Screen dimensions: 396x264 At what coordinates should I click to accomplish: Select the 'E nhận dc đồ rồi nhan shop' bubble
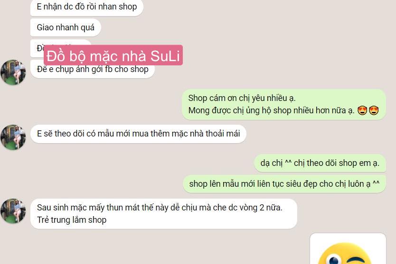[87, 7]
